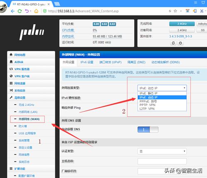Viewport: 207px width, 178px height.
Task: Click the browser back arrow icon
Action: [x=12, y=11]
